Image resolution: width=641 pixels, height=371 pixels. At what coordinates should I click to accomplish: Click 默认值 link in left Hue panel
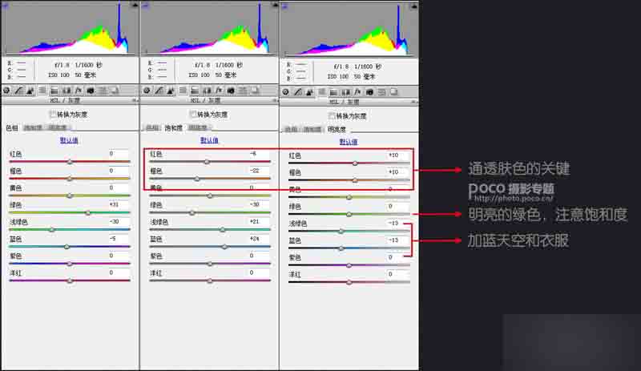[69, 140]
